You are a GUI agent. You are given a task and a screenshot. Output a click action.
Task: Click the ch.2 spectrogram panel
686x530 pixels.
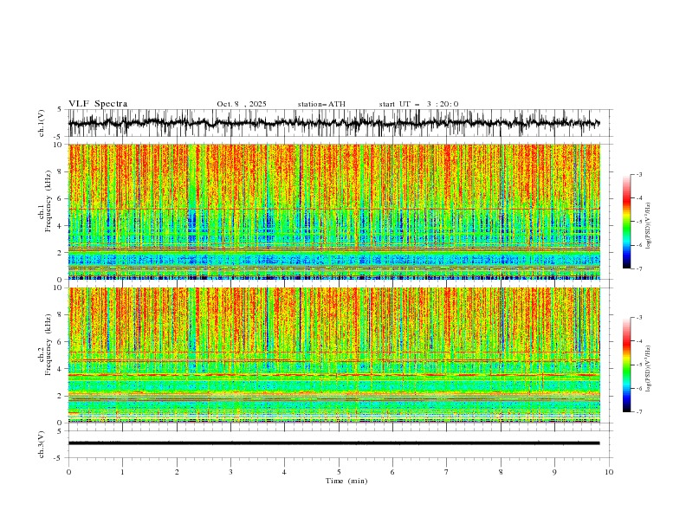coord(334,355)
